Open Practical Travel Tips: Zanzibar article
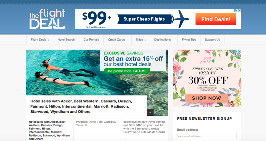Screen dimensions: 266x141 point(96,123)
